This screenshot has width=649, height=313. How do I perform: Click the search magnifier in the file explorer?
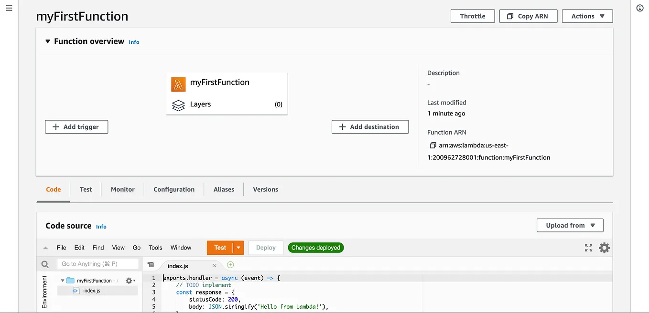tap(44, 264)
